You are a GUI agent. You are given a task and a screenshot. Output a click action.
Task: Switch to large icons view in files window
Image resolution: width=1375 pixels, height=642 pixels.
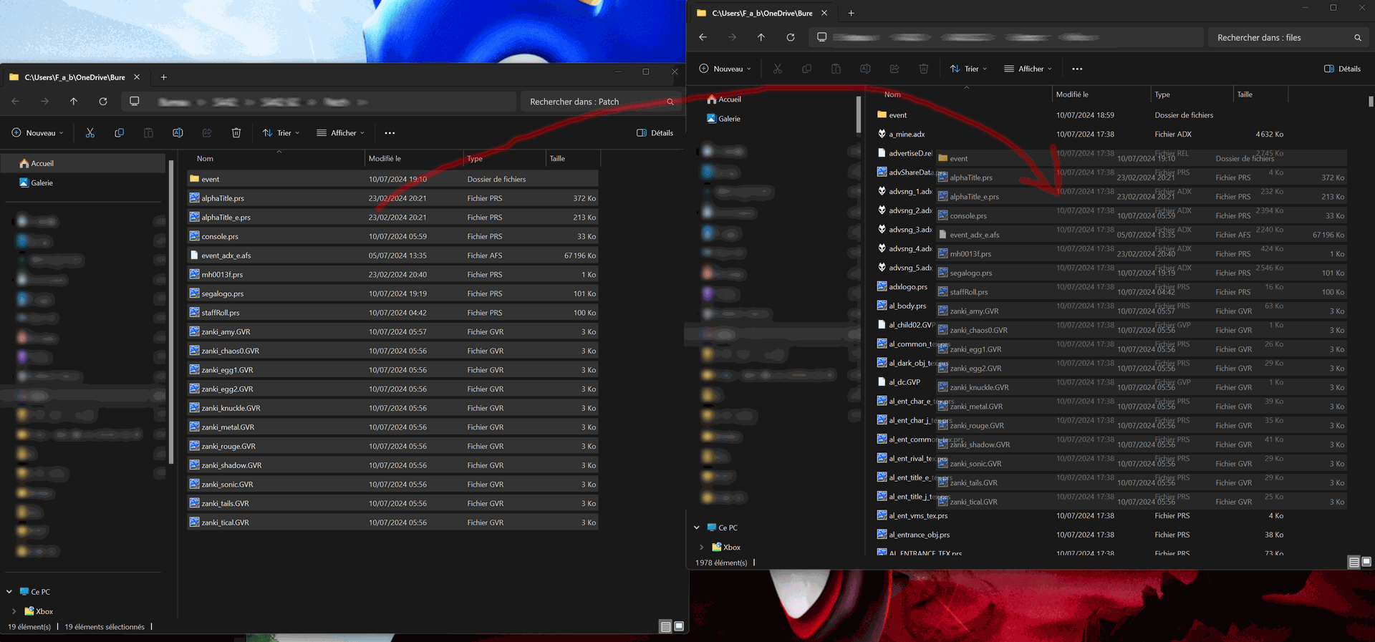(1366, 562)
